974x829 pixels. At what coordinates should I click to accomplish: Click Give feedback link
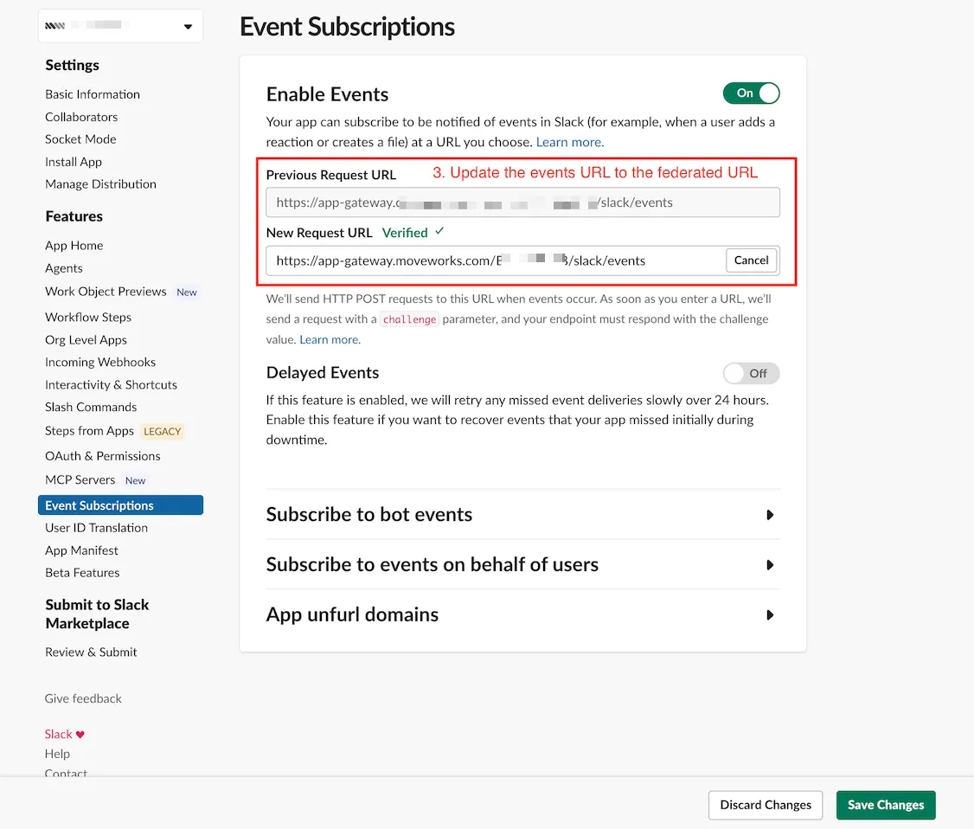coord(83,698)
